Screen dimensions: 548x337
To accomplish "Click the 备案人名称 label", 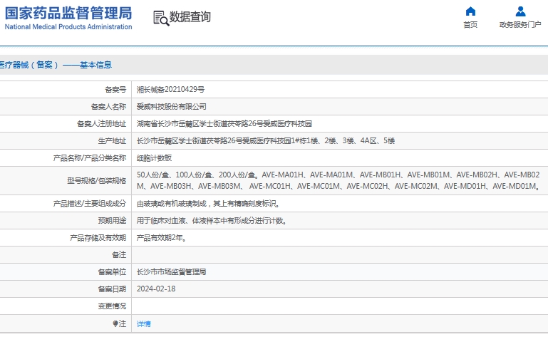I will [109, 107].
